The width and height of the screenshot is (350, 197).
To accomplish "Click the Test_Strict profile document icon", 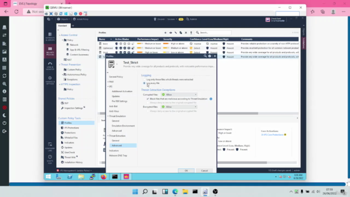I will [112, 65].
